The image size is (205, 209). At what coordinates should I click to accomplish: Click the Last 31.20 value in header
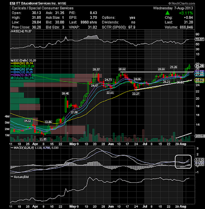coord(188,22)
